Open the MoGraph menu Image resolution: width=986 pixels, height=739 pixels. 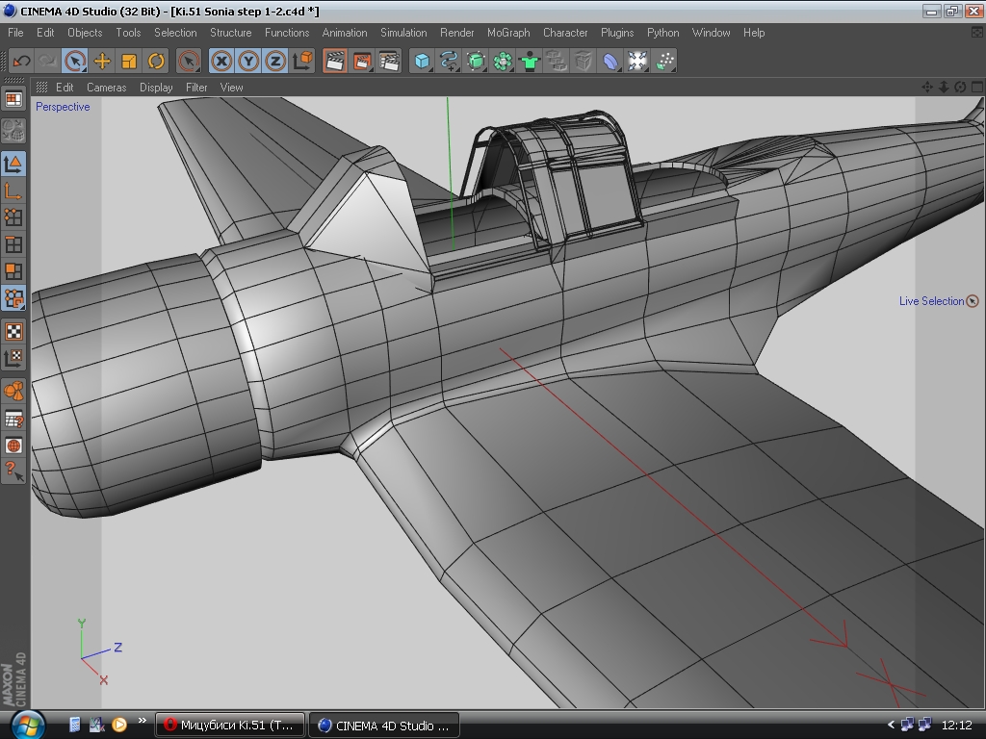508,32
